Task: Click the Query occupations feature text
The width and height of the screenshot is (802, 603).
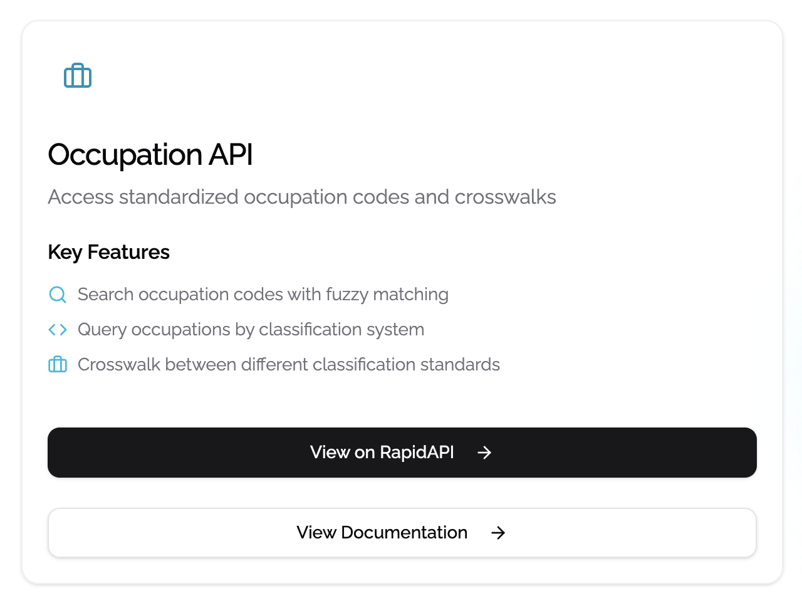Action: coord(251,330)
